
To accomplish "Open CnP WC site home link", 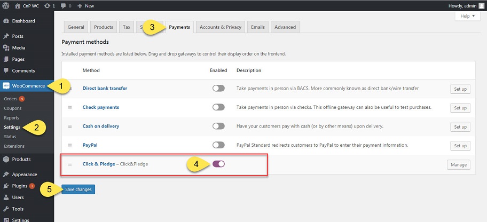I will click(27, 5).
